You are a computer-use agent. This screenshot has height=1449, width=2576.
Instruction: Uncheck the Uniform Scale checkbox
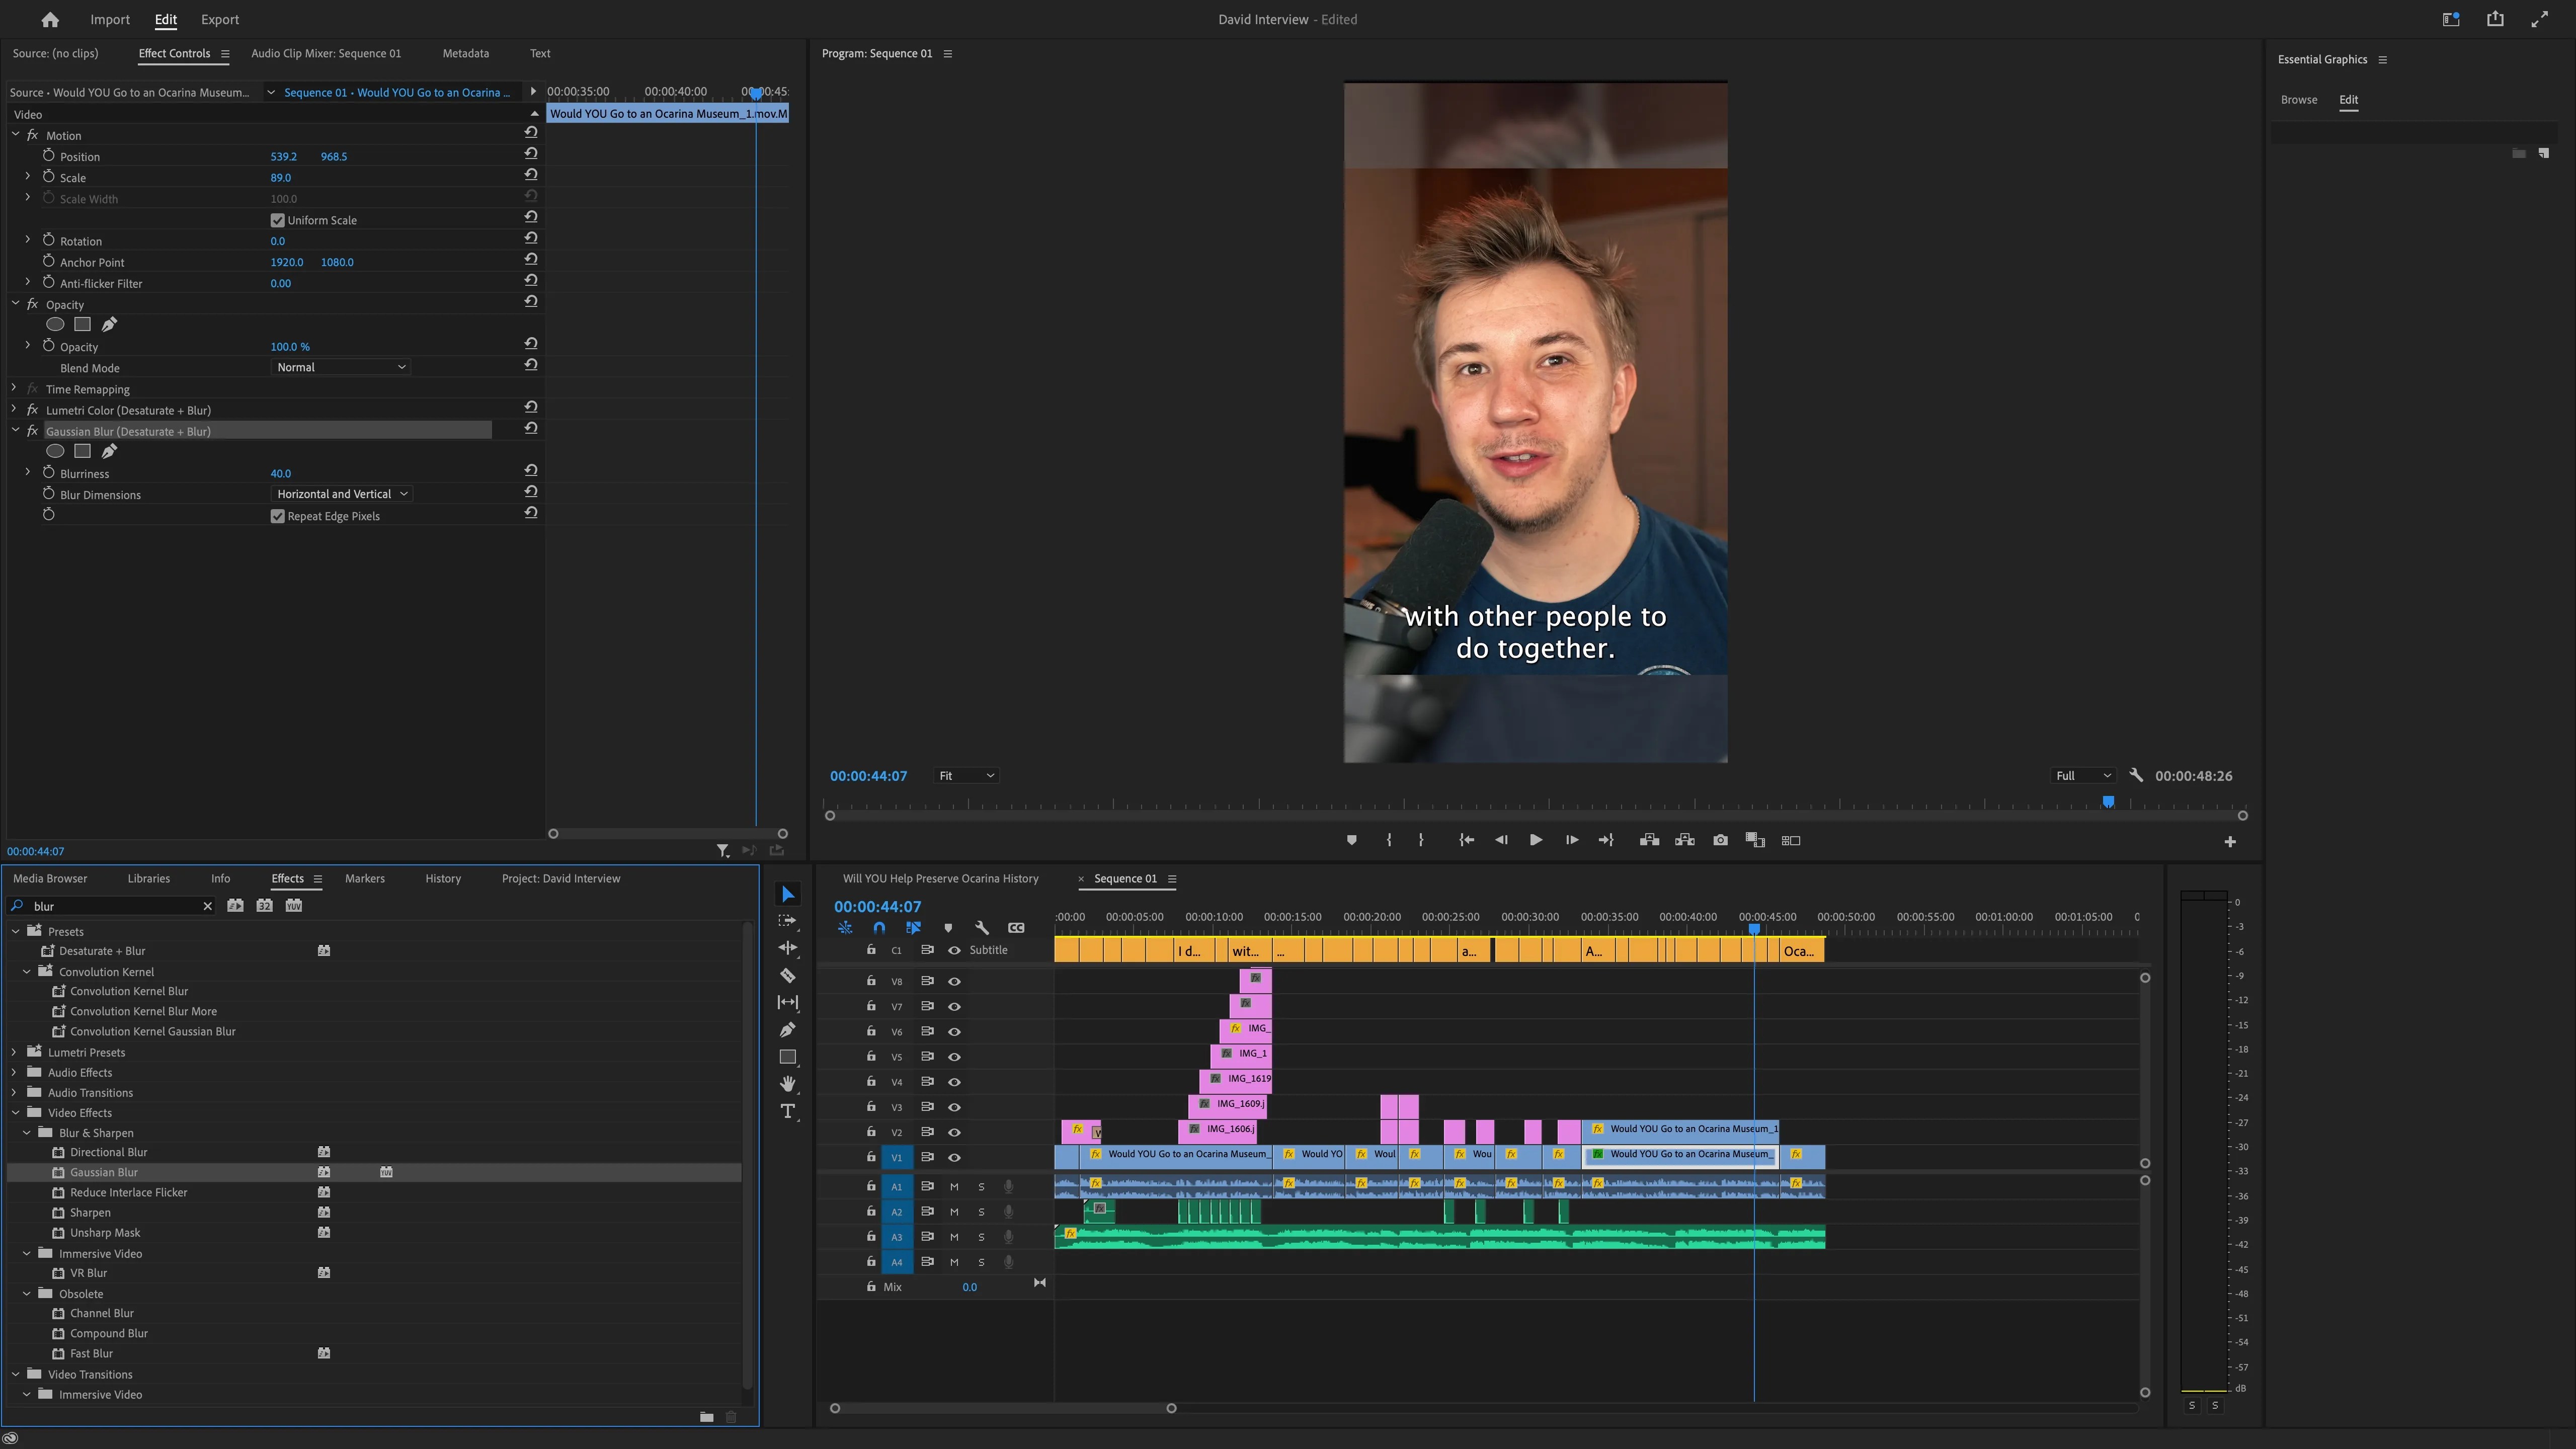278,220
